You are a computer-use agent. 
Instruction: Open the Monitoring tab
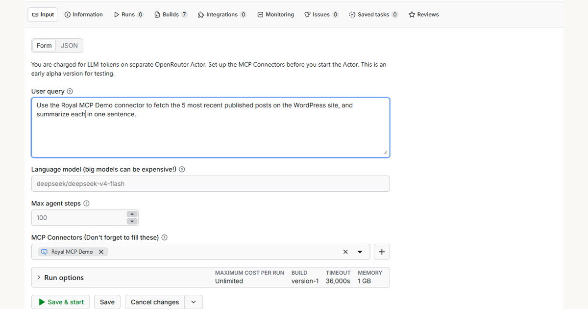click(x=276, y=15)
